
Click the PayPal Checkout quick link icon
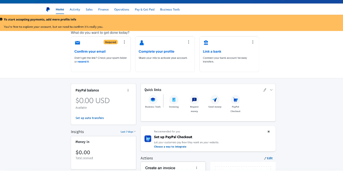pos(235,100)
